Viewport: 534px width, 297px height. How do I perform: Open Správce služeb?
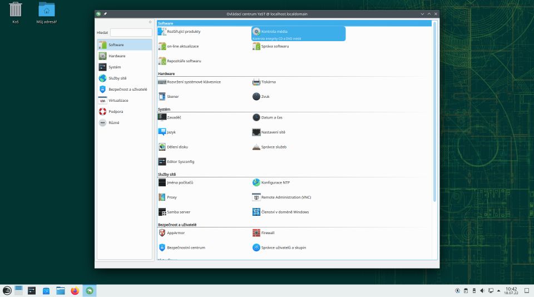pos(270,147)
